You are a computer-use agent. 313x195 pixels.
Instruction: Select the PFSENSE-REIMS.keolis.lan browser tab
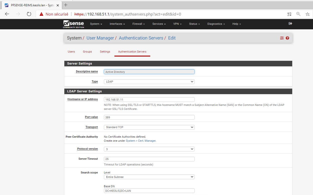pos(32,5)
